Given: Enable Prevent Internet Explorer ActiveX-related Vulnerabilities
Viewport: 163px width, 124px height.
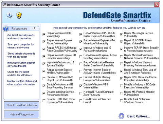Looking at the screenshot, I should point(81,71).
